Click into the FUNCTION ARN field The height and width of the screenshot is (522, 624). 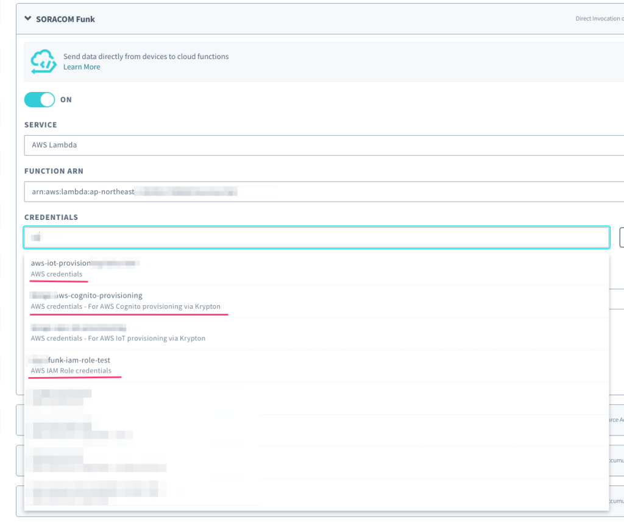click(323, 191)
